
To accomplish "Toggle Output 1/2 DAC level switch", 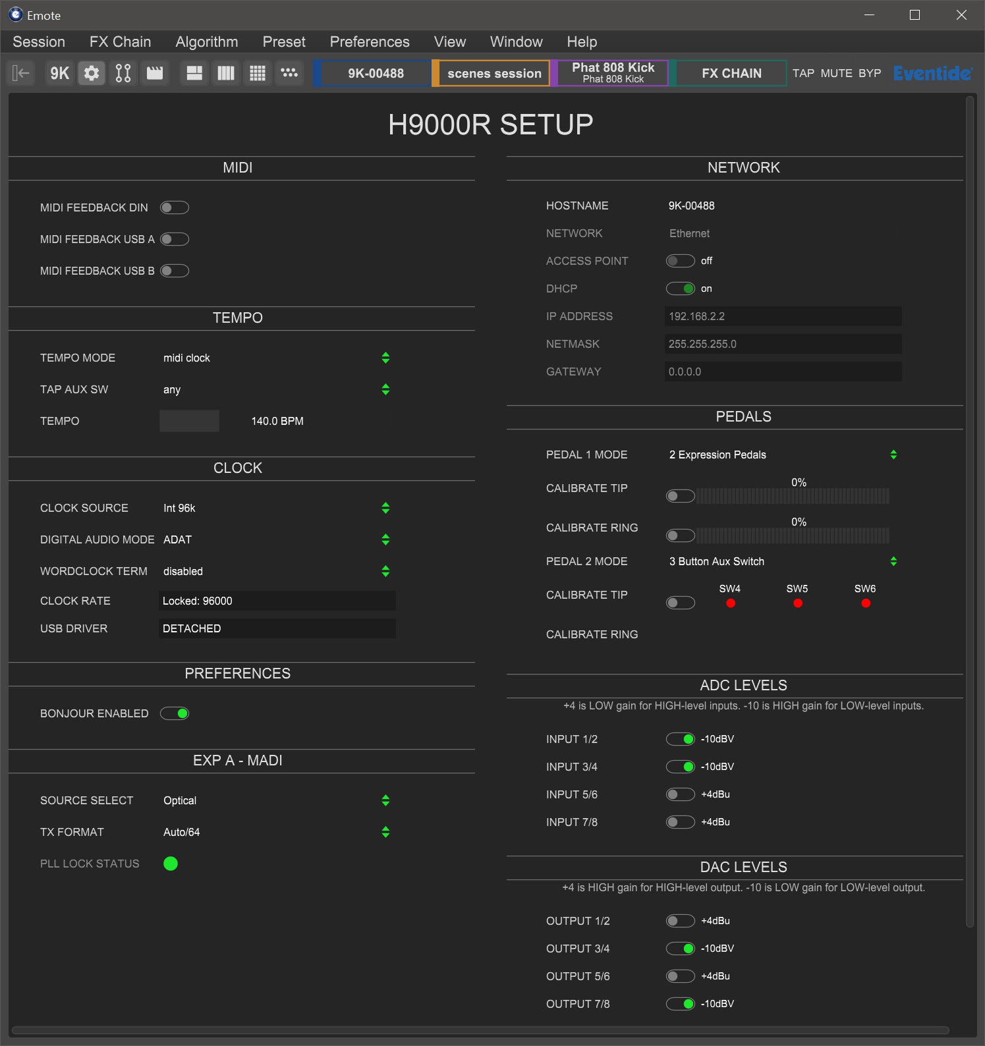I will (681, 921).
